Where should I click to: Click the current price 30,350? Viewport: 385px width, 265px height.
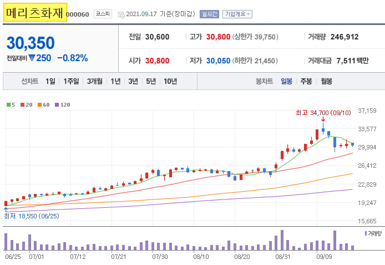31,43
